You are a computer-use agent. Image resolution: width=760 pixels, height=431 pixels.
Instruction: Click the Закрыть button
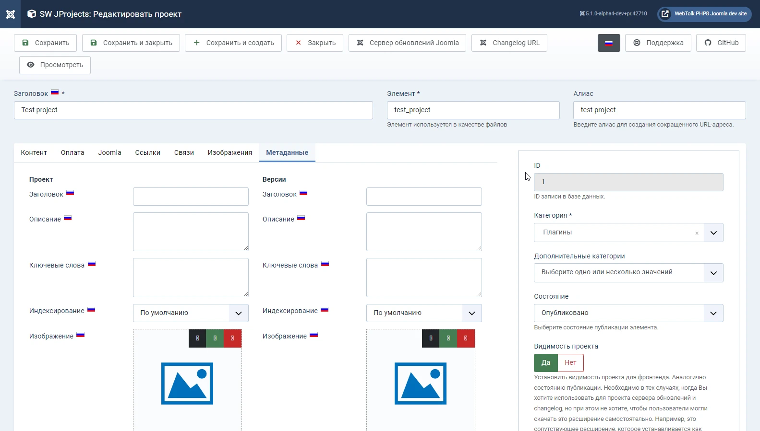[315, 43]
